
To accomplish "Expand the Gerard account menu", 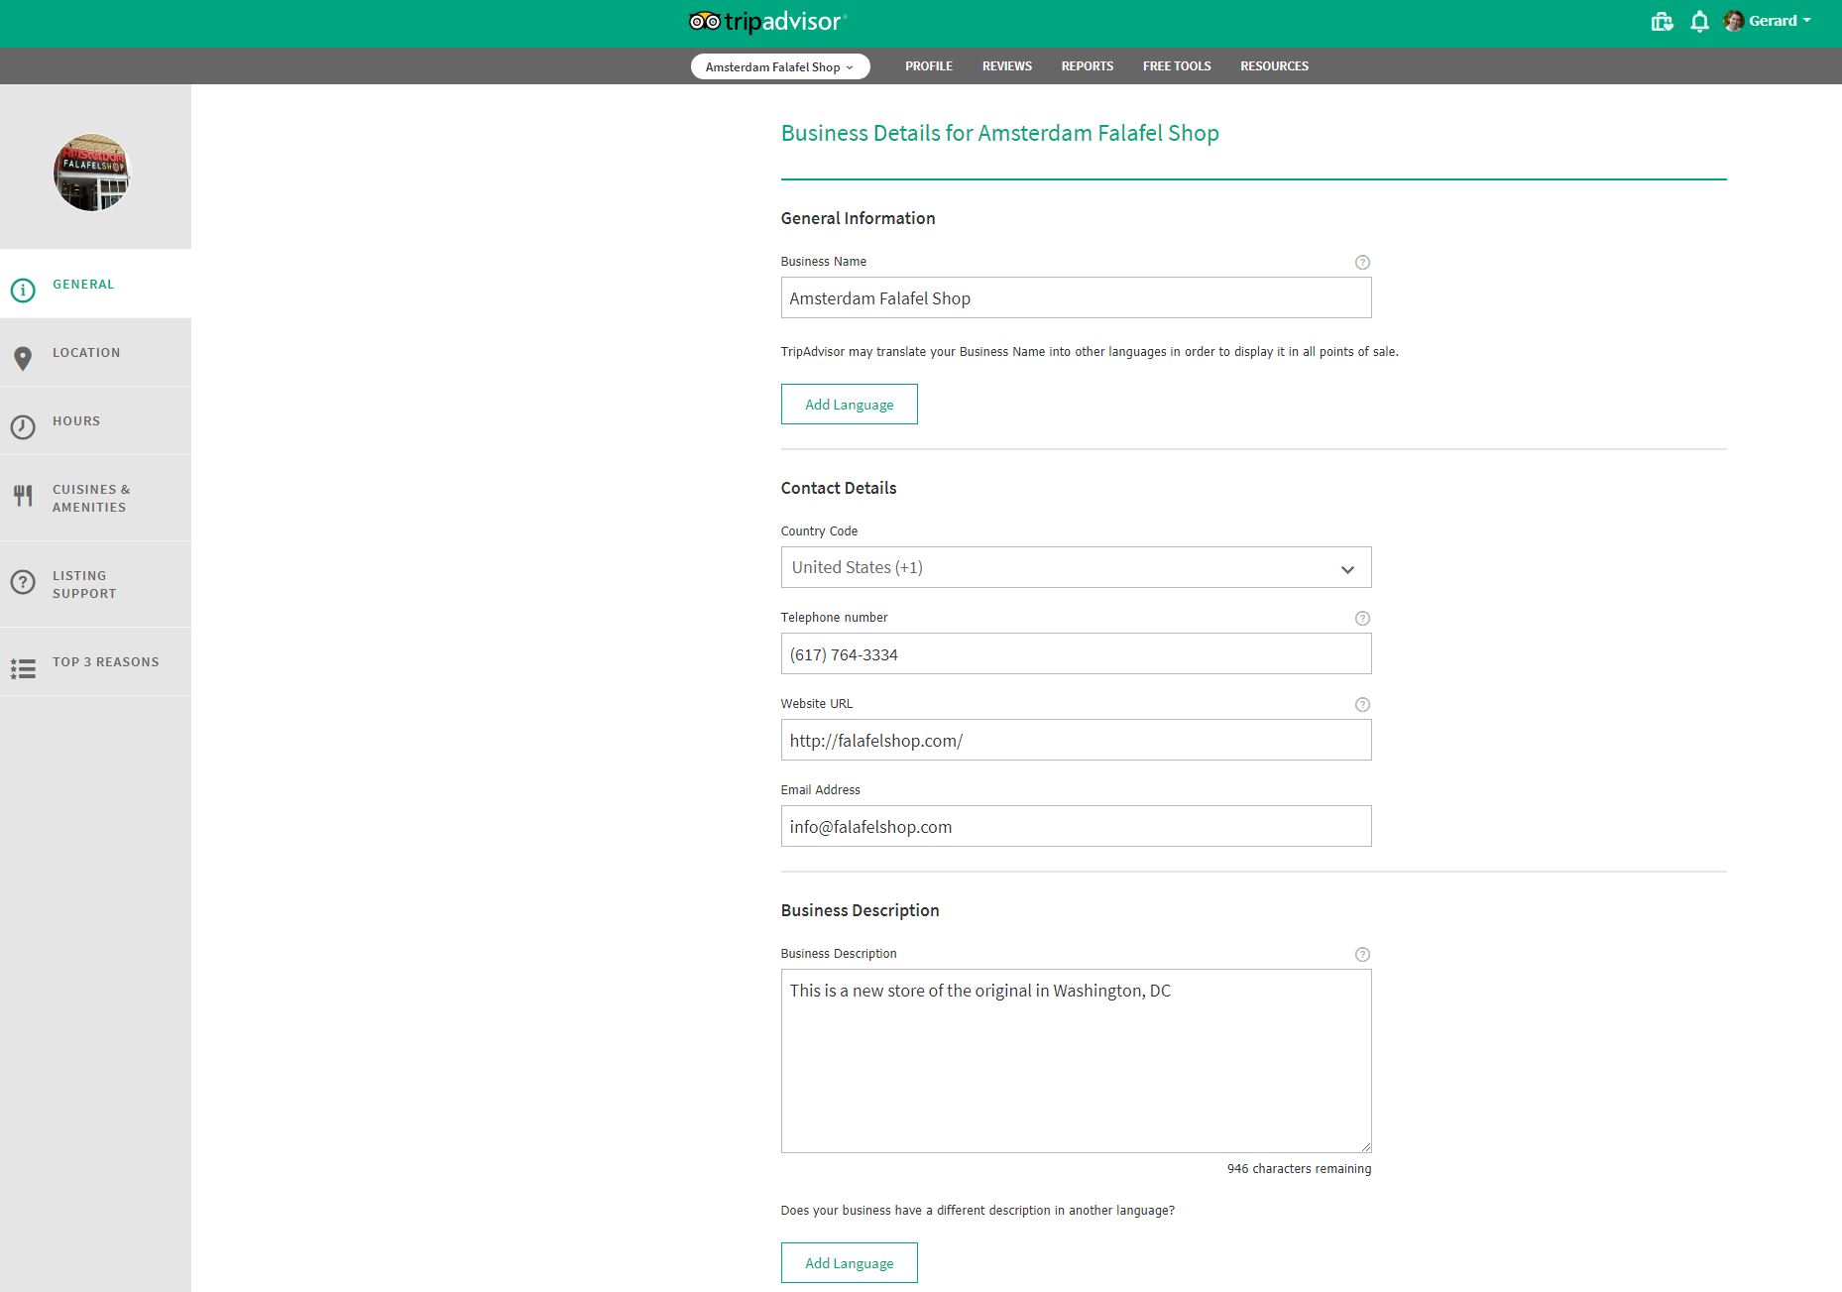I will tap(1771, 22).
